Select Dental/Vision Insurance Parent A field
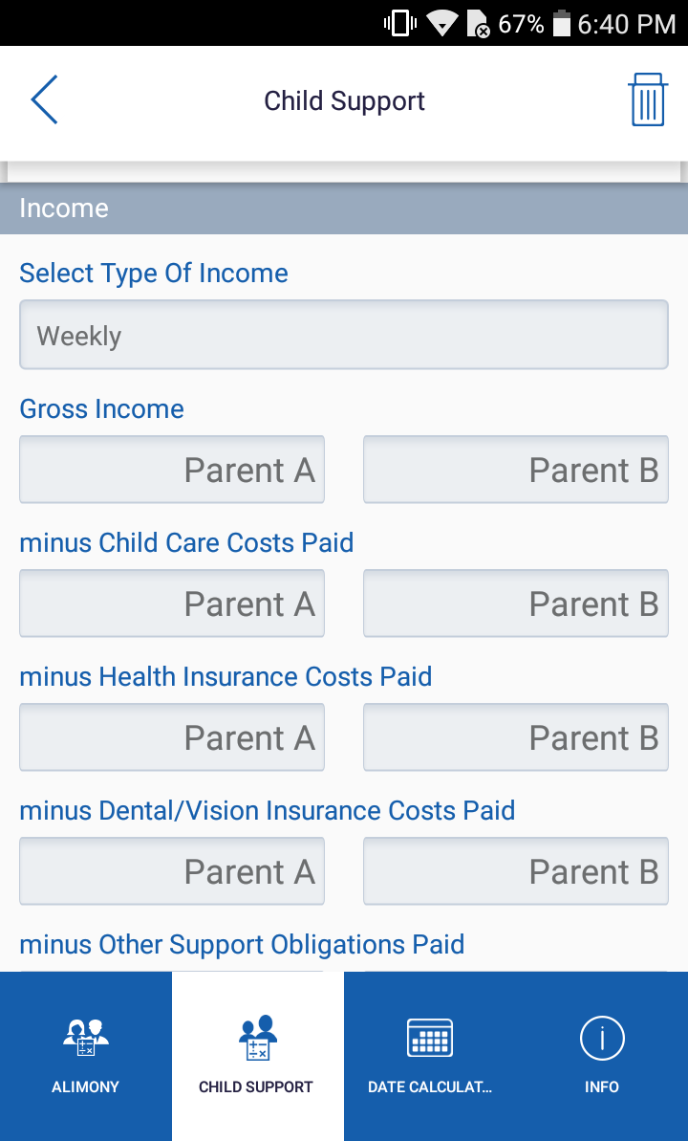 pyautogui.click(x=172, y=871)
